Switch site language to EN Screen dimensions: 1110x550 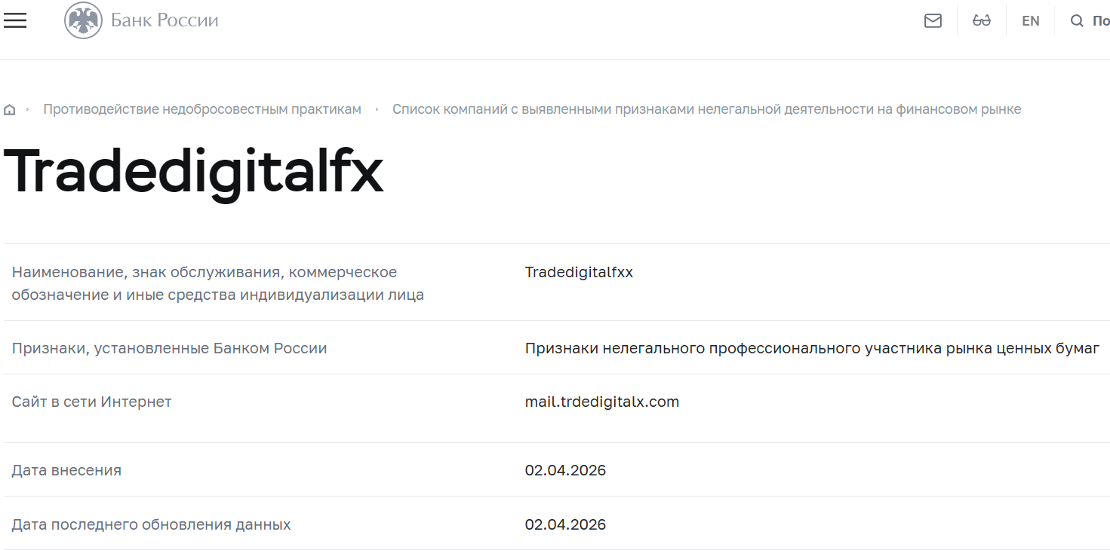[x=1030, y=20]
